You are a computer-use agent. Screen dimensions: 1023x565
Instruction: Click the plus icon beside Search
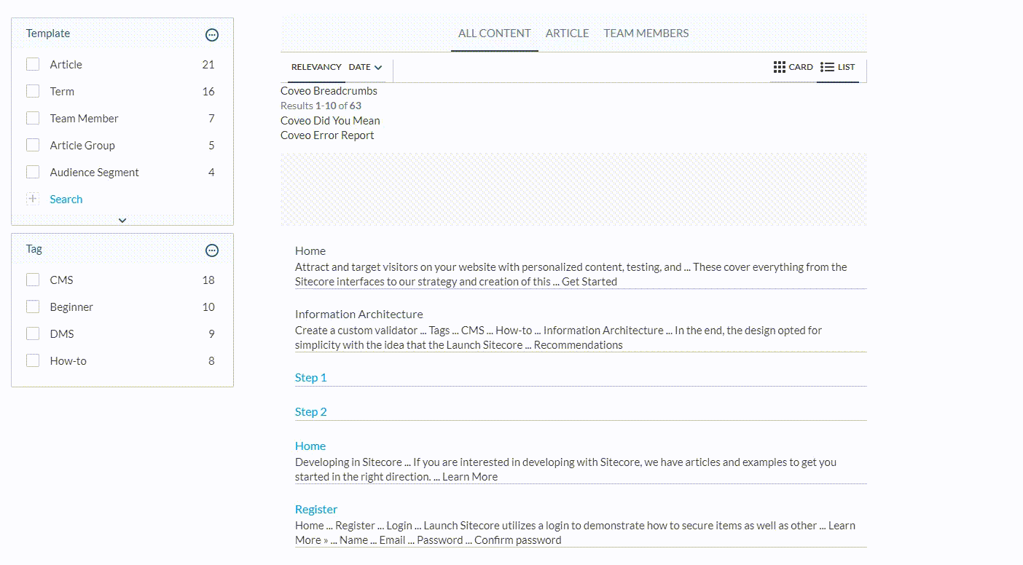pos(33,199)
